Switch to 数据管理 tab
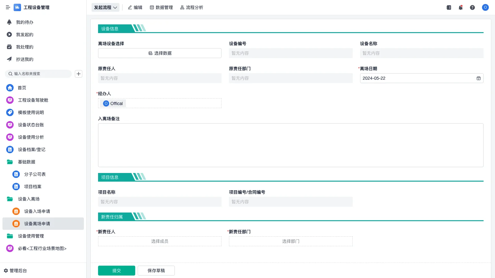This screenshot has width=495, height=278. click(161, 7)
